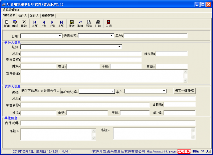Click the 内件说明 input field
The image size is (213, 155).
[x=108, y=123]
